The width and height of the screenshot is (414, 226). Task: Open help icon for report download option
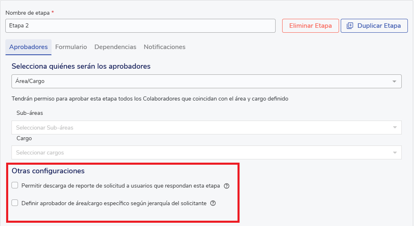(x=226, y=186)
